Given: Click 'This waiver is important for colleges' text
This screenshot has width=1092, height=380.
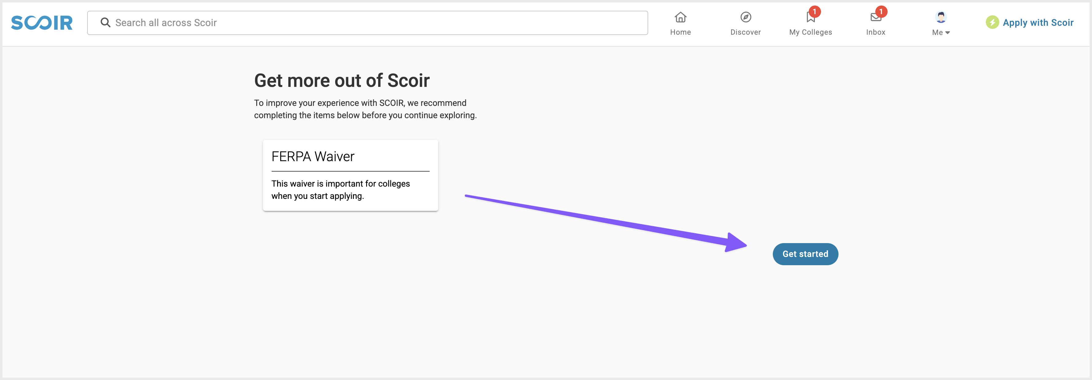Looking at the screenshot, I should tap(340, 184).
